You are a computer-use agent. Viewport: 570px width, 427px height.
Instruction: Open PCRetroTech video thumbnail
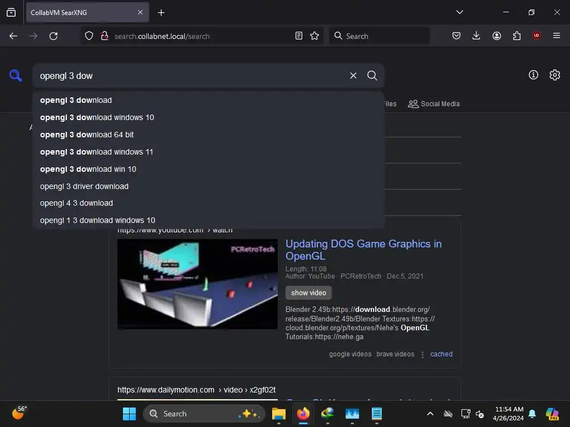[198, 284]
